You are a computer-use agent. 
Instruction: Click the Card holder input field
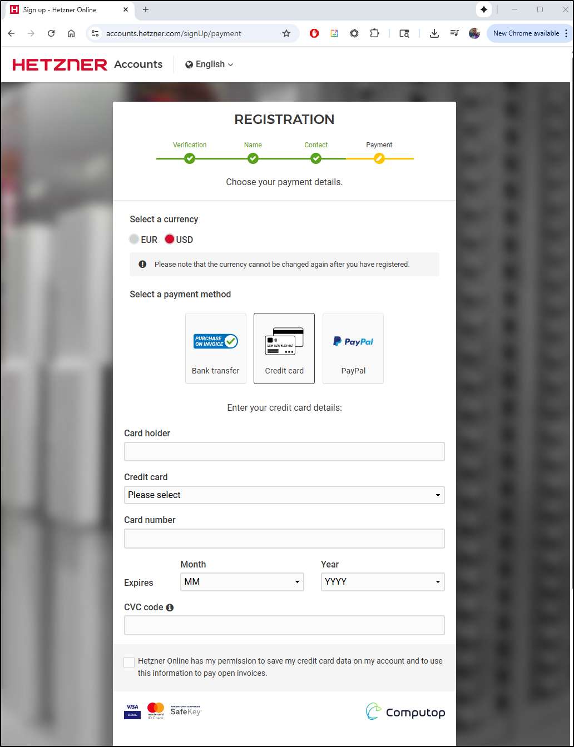coord(284,451)
